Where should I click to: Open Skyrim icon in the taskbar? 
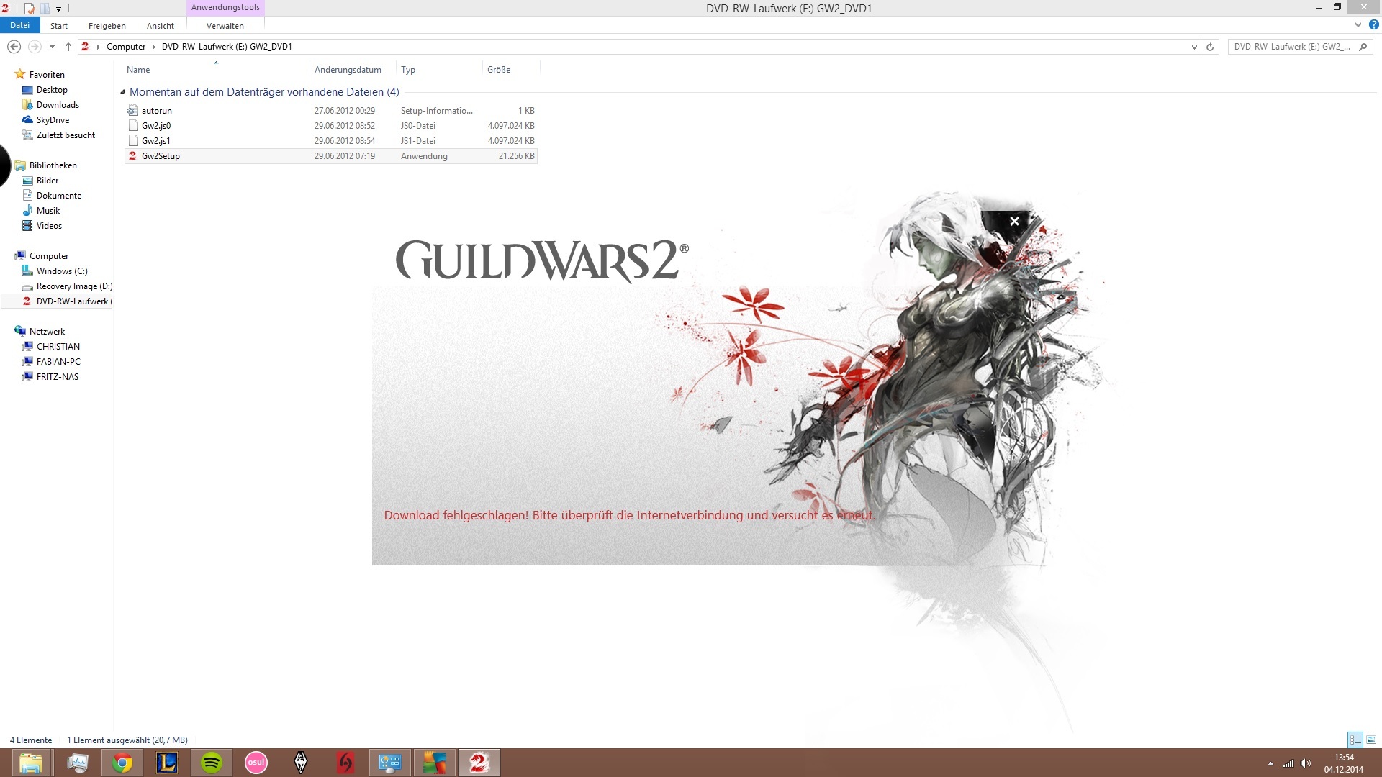[301, 763]
